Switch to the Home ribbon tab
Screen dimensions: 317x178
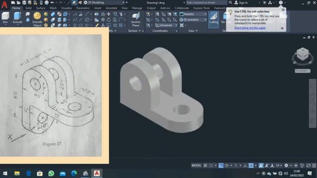[x=16, y=8]
